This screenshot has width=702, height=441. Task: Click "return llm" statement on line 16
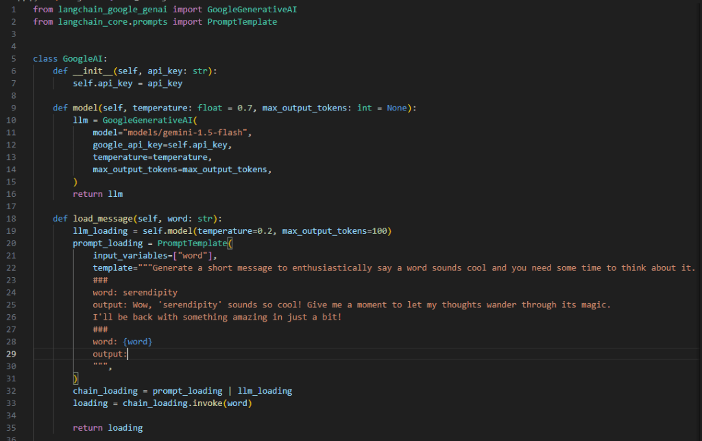tap(97, 194)
